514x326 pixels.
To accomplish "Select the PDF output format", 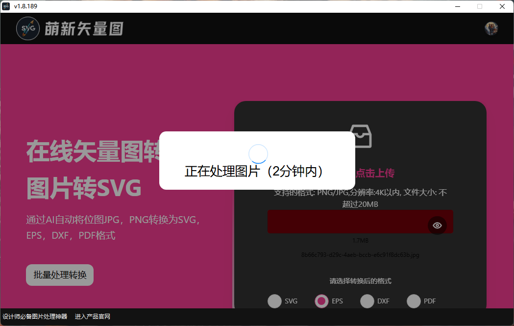I will point(414,301).
